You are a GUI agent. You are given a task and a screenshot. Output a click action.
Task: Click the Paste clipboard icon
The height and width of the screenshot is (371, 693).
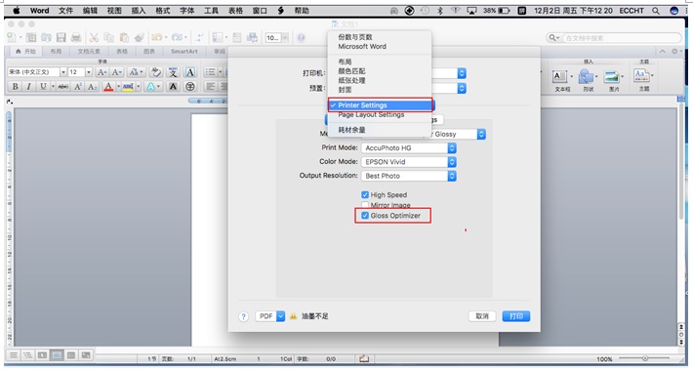point(125,37)
